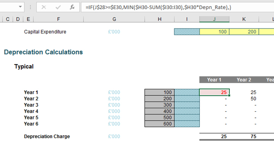This screenshot has width=274, height=144.
Task: Click the Year 1 row label
Action: pos(31,92)
